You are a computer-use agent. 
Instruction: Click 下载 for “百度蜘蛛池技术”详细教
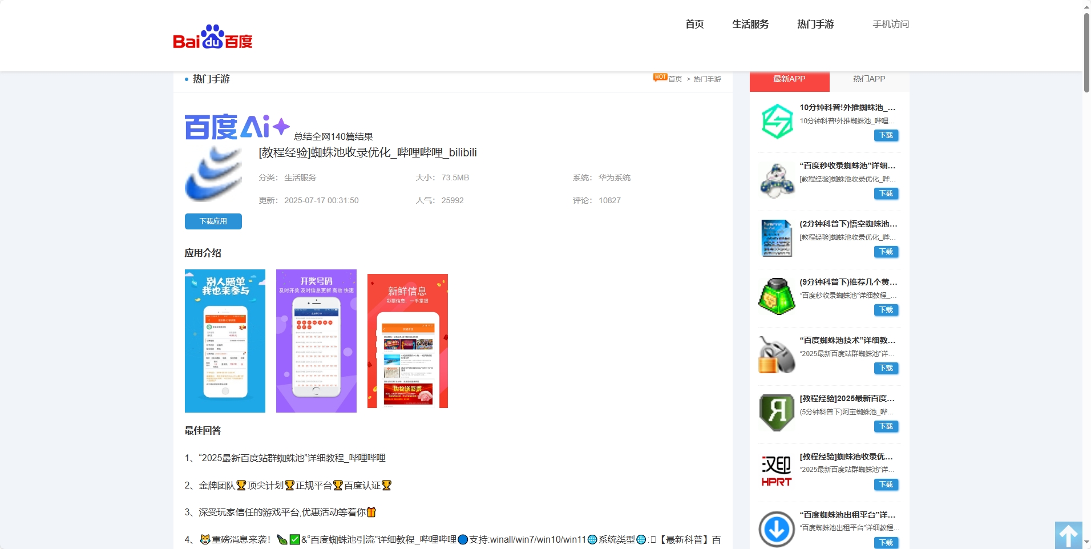(x=886, y=368)
